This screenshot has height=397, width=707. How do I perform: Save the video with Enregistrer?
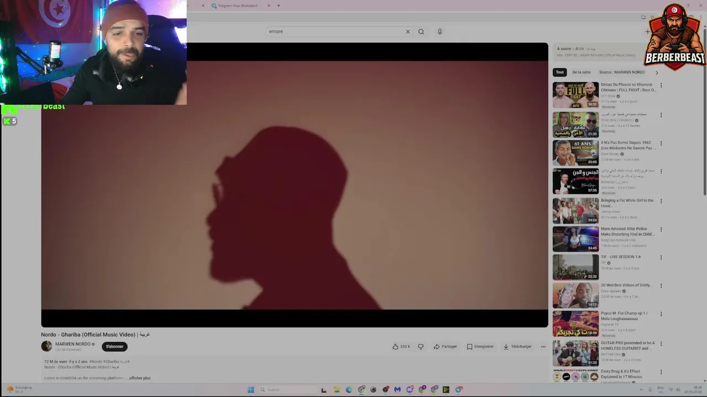[x=480, y=346]
